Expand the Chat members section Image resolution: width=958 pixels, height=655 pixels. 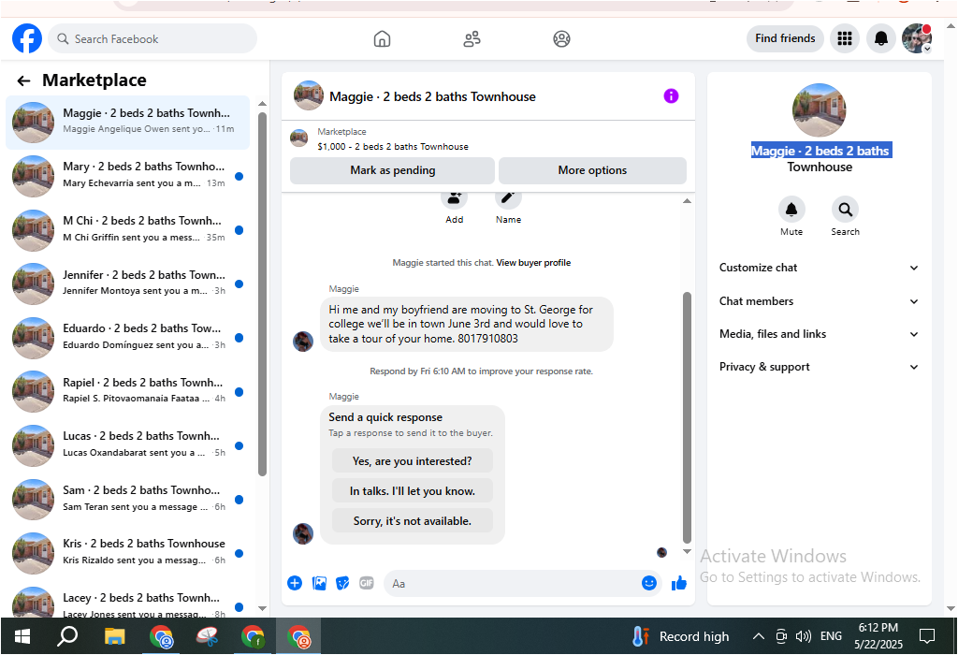(x=819, y=301)
